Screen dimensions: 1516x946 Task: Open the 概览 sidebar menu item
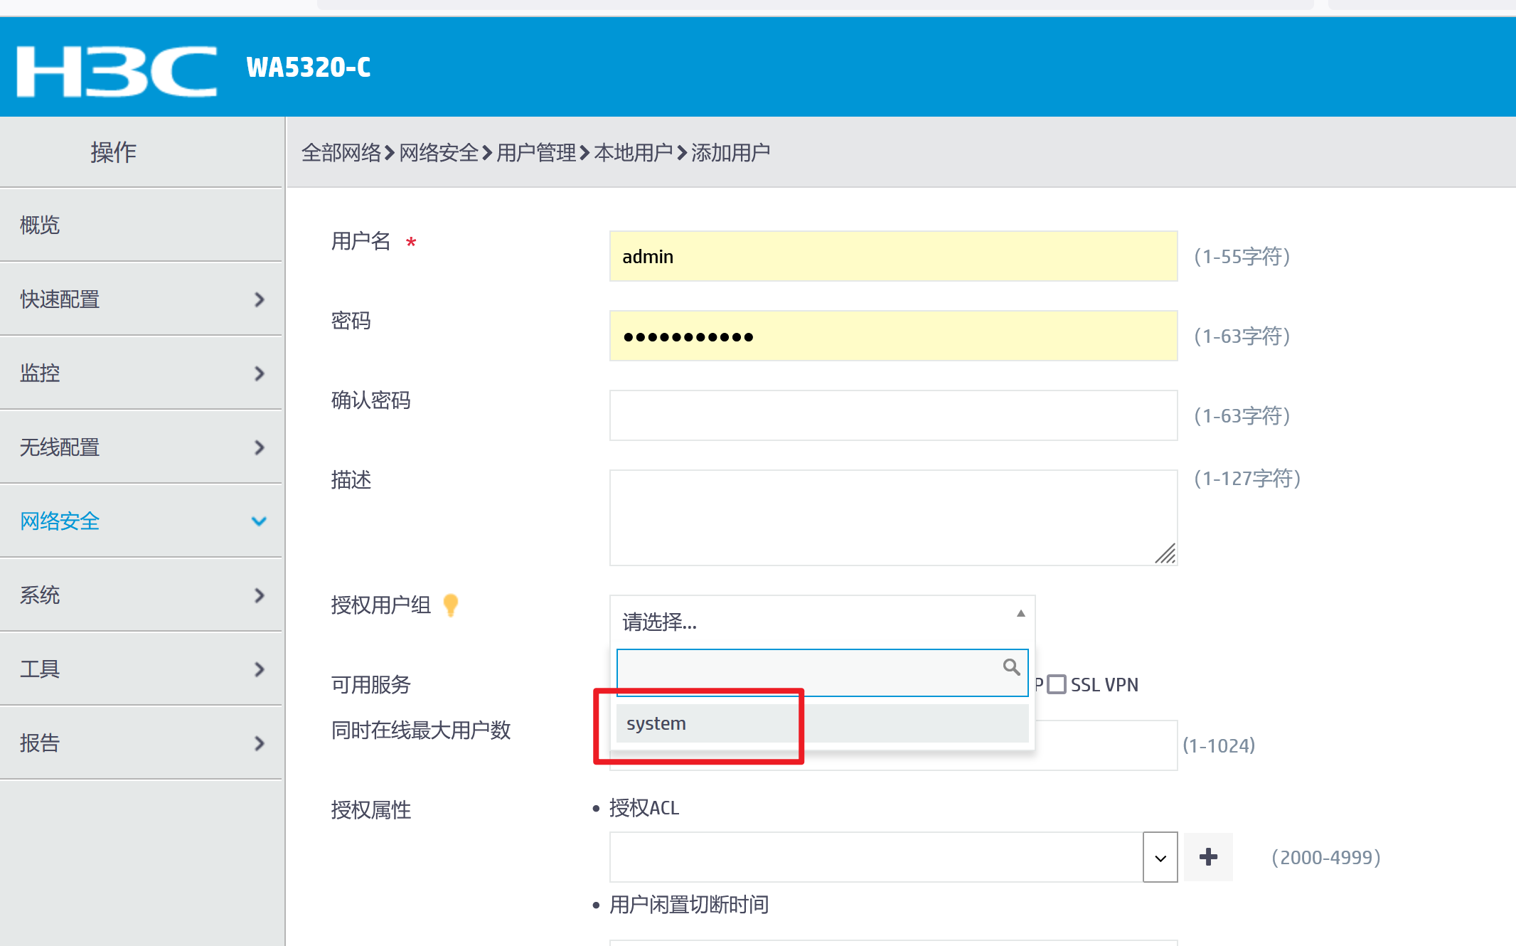click(x=40, y=225)
